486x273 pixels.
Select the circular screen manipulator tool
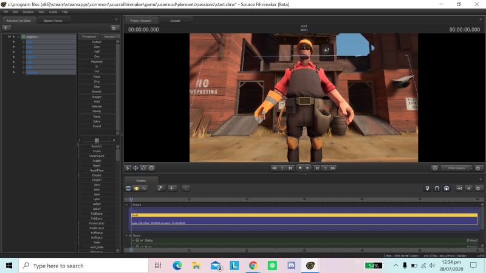(x=151, y=168)
